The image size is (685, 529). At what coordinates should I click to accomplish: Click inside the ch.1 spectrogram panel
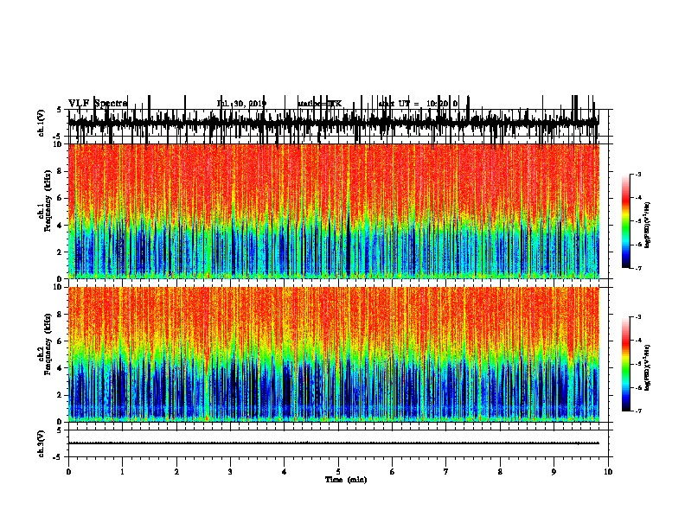(334, 211)
